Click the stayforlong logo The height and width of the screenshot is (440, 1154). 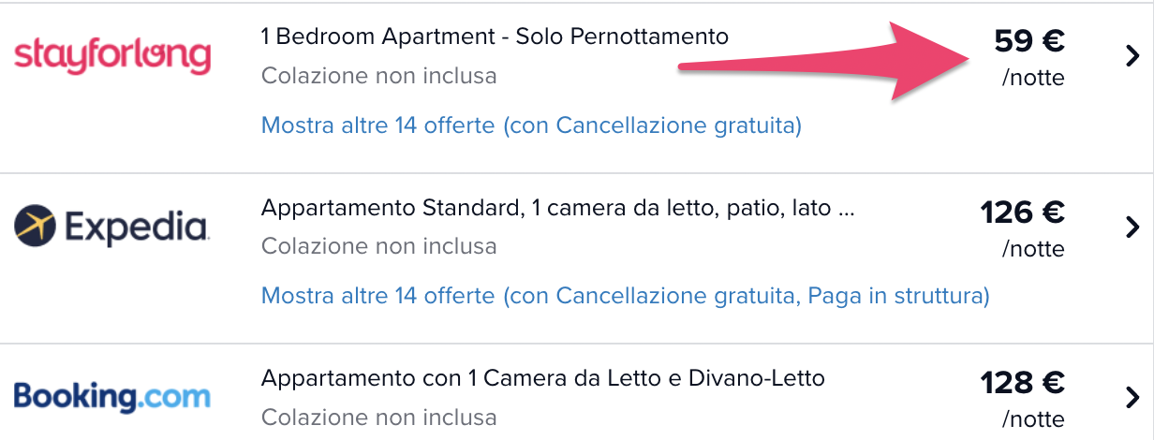click(x=112, y=57)
